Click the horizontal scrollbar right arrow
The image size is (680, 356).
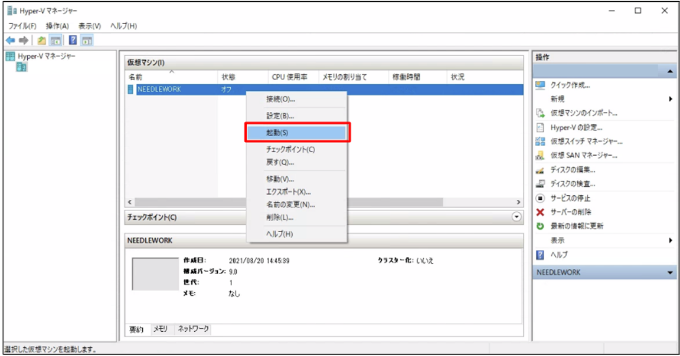tap(518, 202)
